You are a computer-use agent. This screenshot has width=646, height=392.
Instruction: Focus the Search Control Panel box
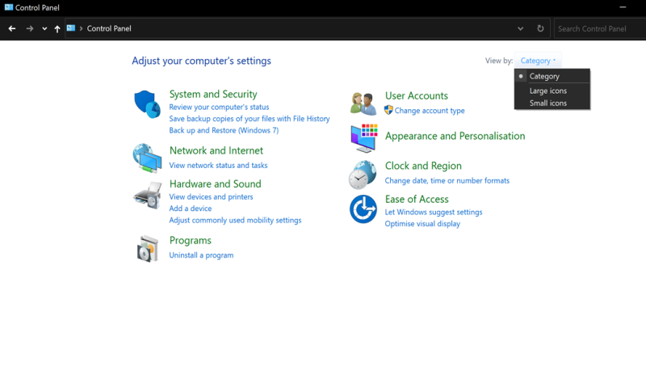(600, 29)
